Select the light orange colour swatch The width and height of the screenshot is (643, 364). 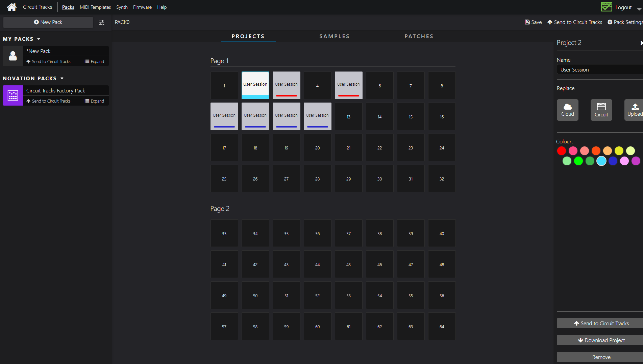[608, 151]
